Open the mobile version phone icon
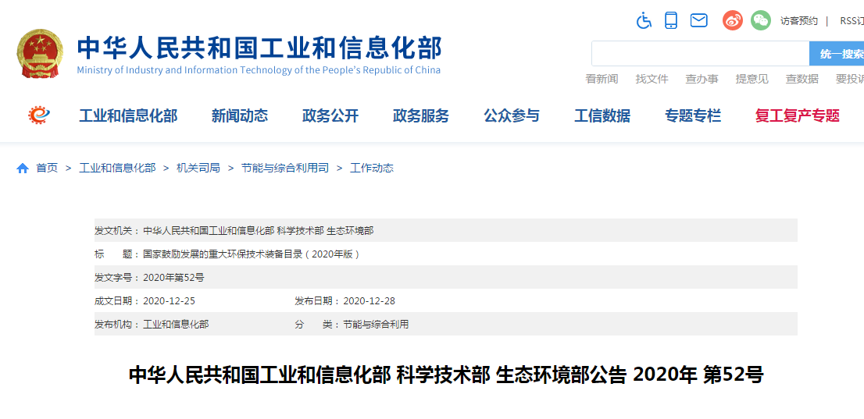Viewport: 864px width, 419px height. (x=671, y=21)
